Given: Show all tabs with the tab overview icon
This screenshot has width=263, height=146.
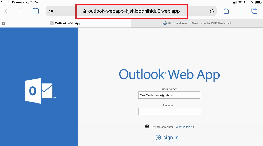Looking at the screenshot, I should 254,11.
